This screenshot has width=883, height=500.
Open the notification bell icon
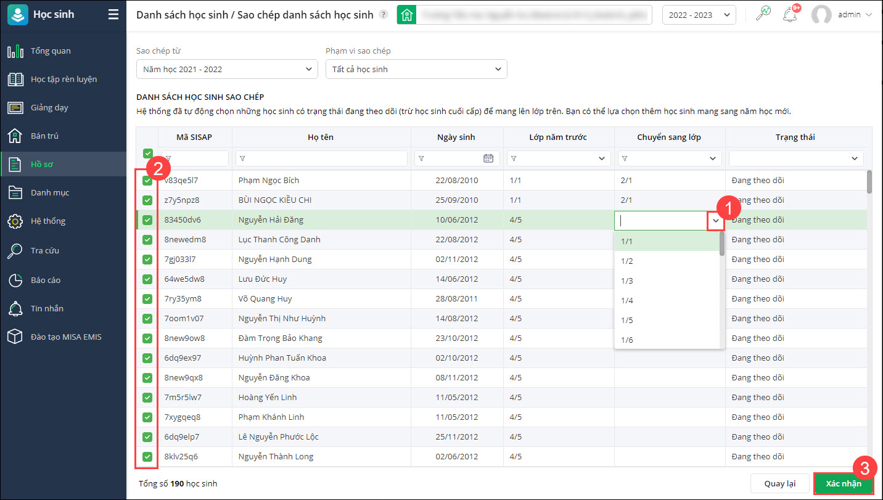click(x=790, y=15)
